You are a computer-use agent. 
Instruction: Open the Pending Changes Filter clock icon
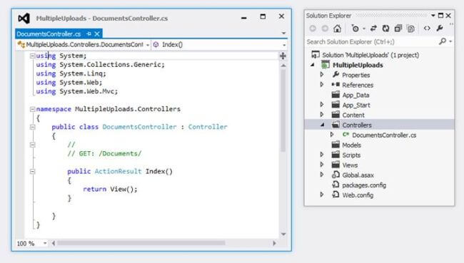(x=355, y=29)
